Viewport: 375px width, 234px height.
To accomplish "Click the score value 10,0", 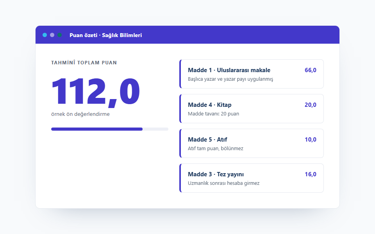I will [311, 140].
